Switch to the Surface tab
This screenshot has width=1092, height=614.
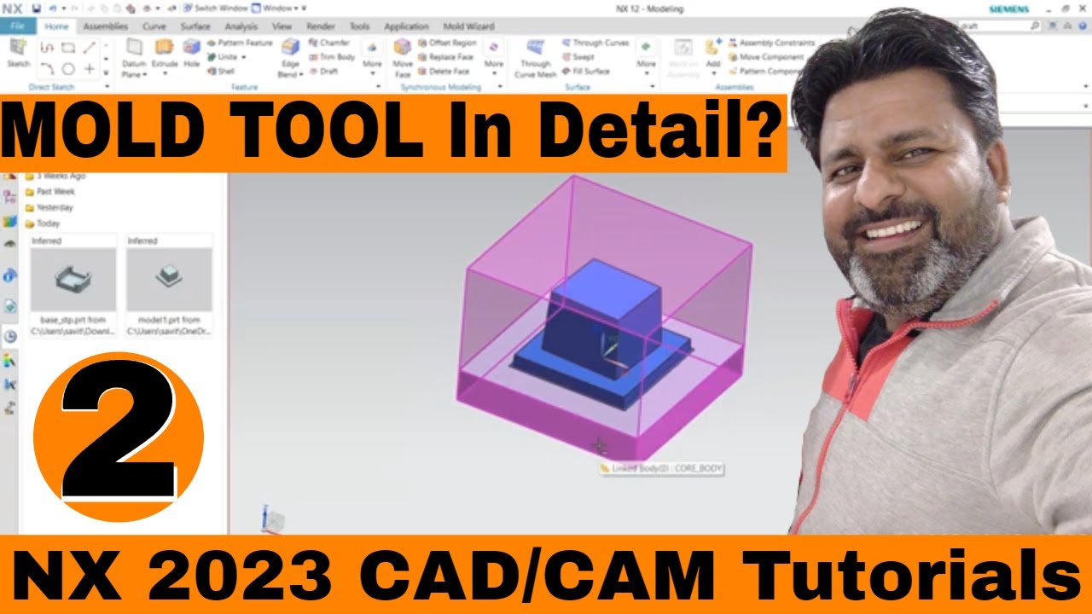(x=195, y=26)
